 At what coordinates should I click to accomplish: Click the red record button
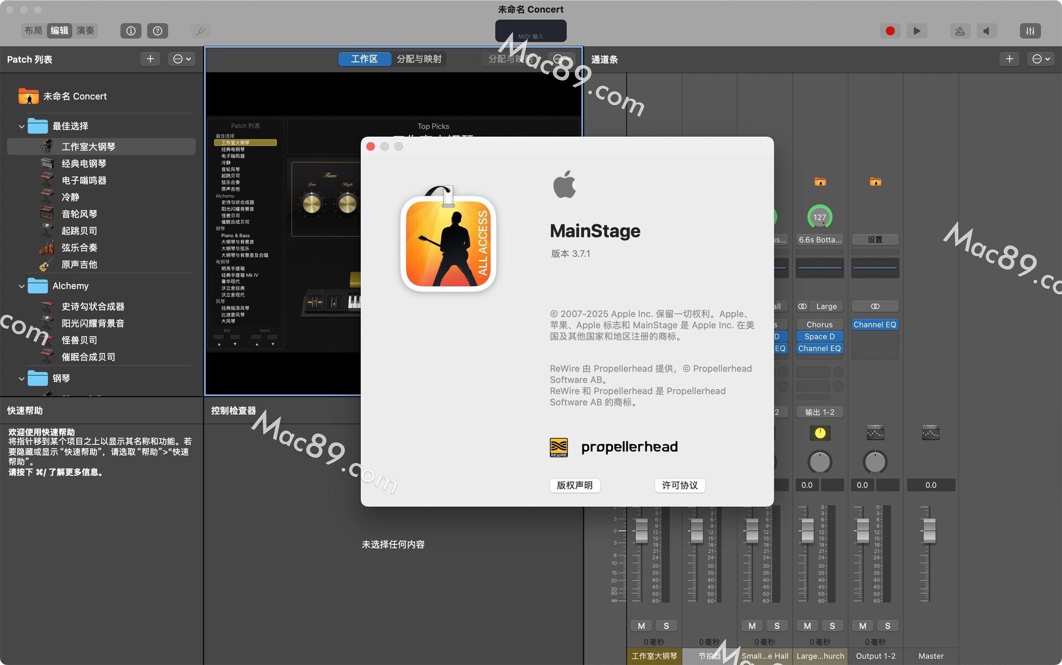890,31
